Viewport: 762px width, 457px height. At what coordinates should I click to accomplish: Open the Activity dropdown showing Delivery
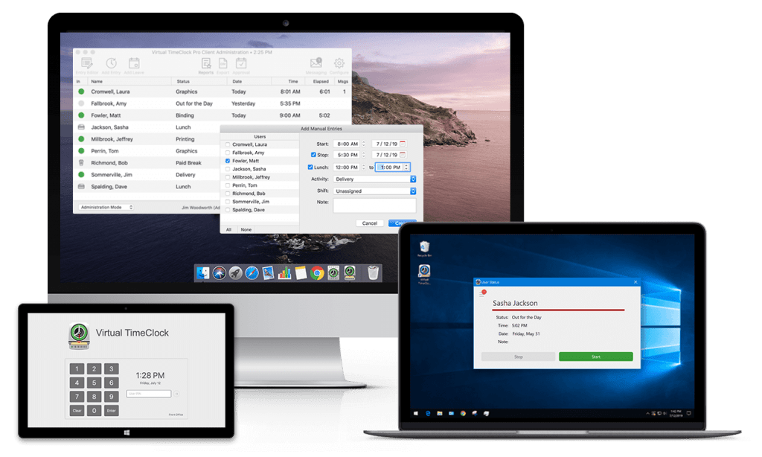coord(375,179)
